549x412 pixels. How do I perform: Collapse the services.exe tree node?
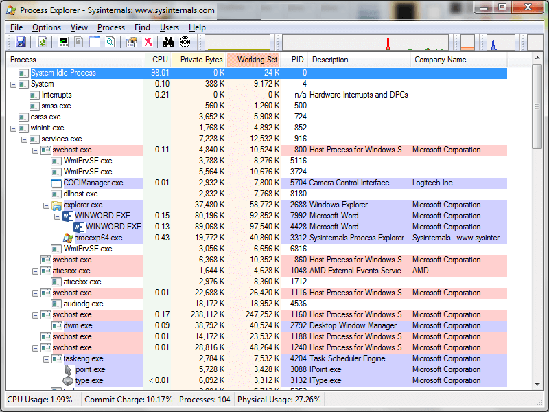24,139
